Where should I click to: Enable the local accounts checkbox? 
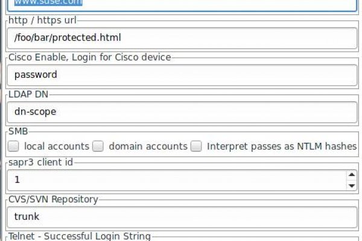[x=14, y=146]
